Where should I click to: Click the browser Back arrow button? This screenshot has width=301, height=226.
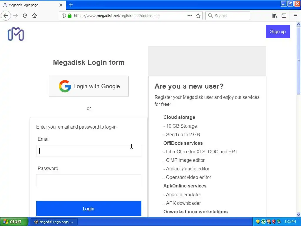(x=6, y=16)
